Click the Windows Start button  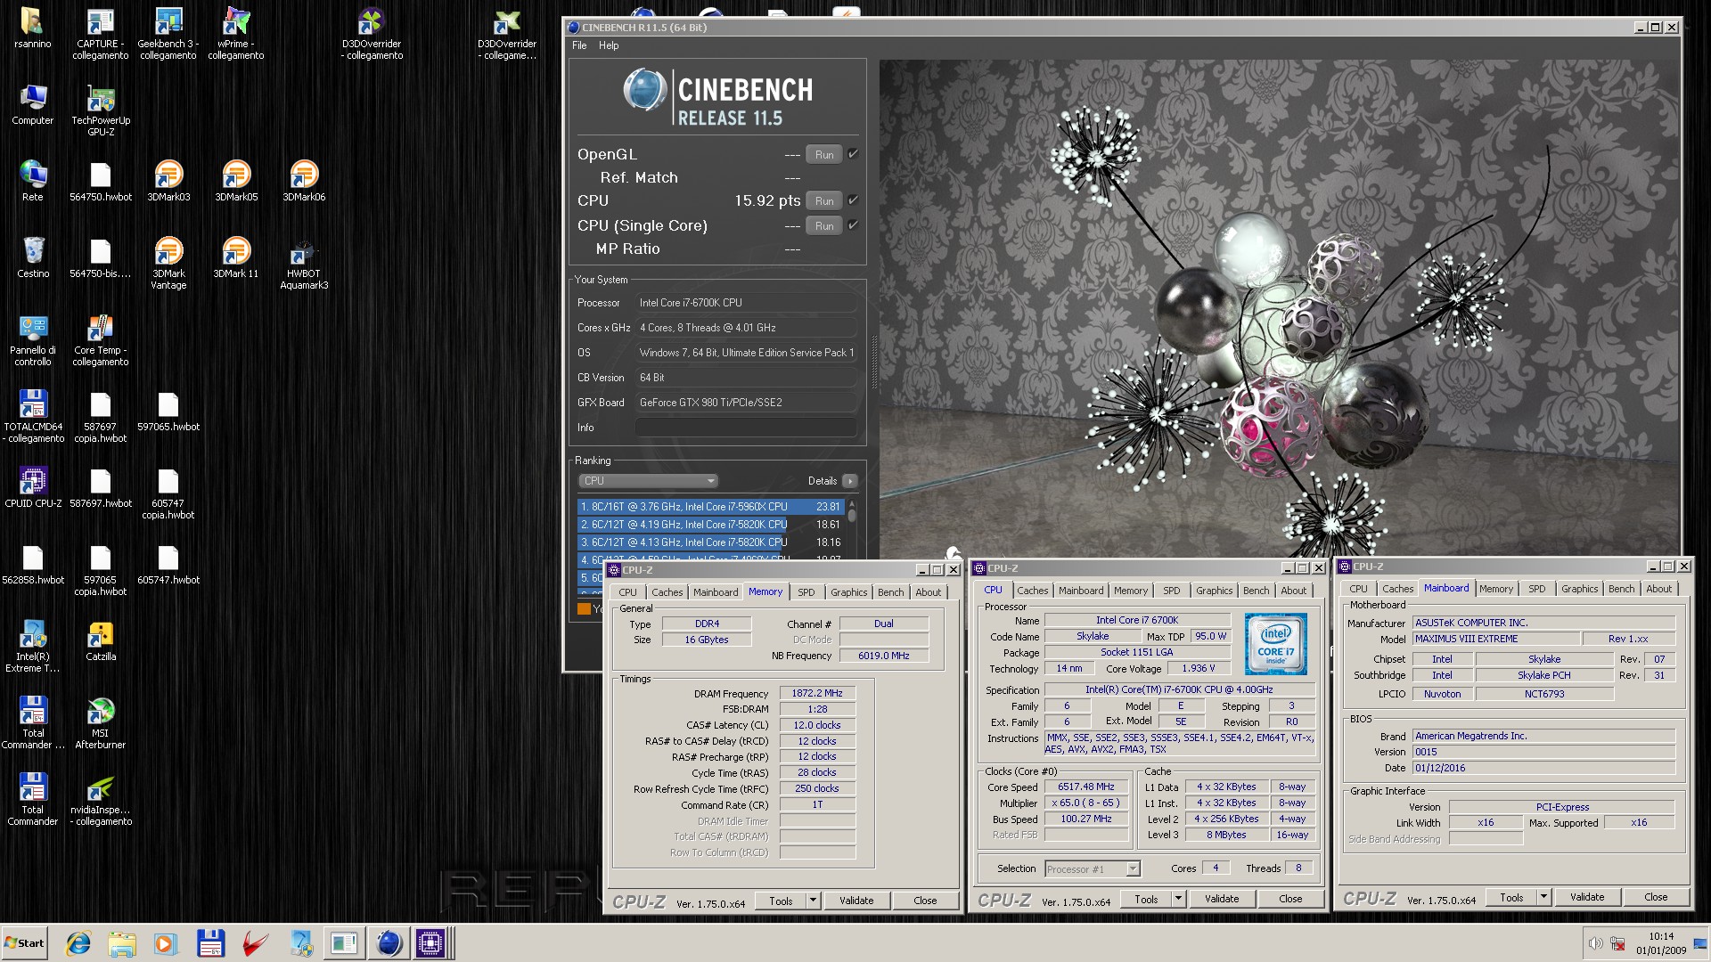click(x=24, y=943)
